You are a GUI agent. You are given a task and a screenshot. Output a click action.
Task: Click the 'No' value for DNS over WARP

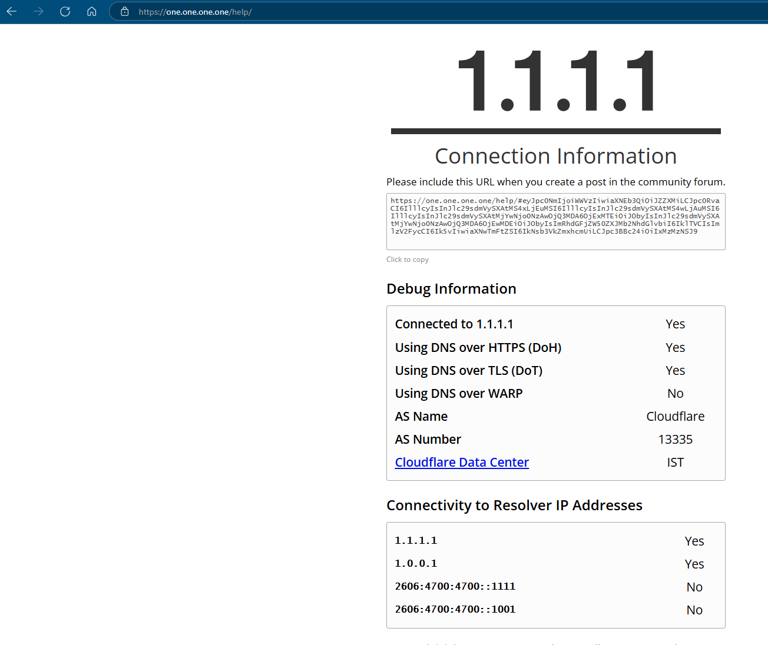[x=676, y=394]
